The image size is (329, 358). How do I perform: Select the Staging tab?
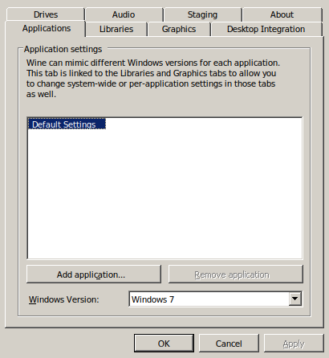202,14
